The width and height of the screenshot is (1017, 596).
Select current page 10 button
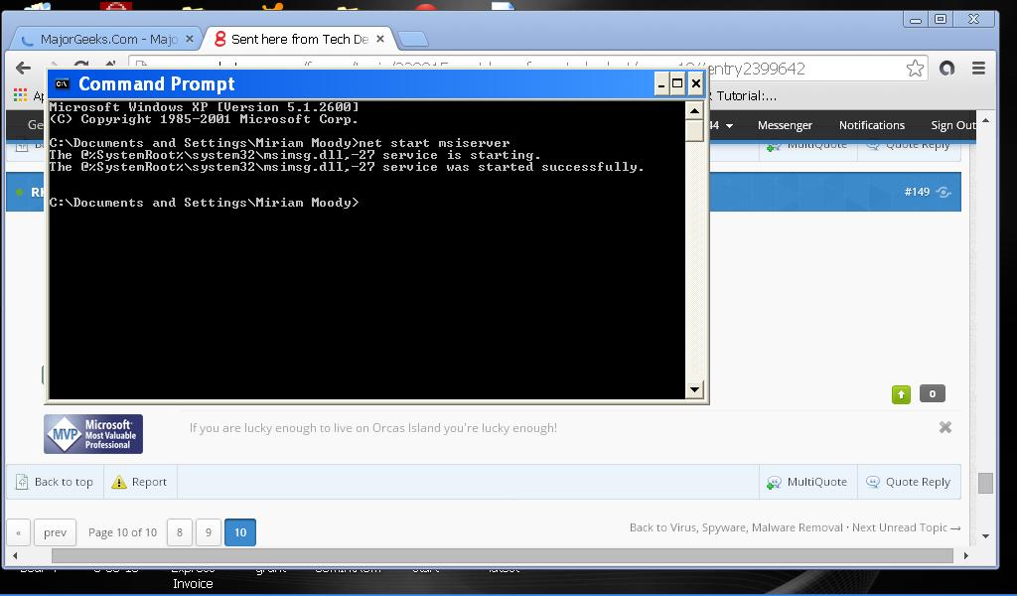240,532
